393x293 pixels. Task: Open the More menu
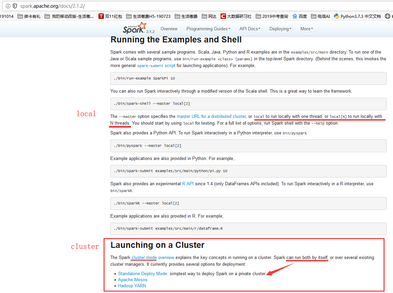coord(306,29)
